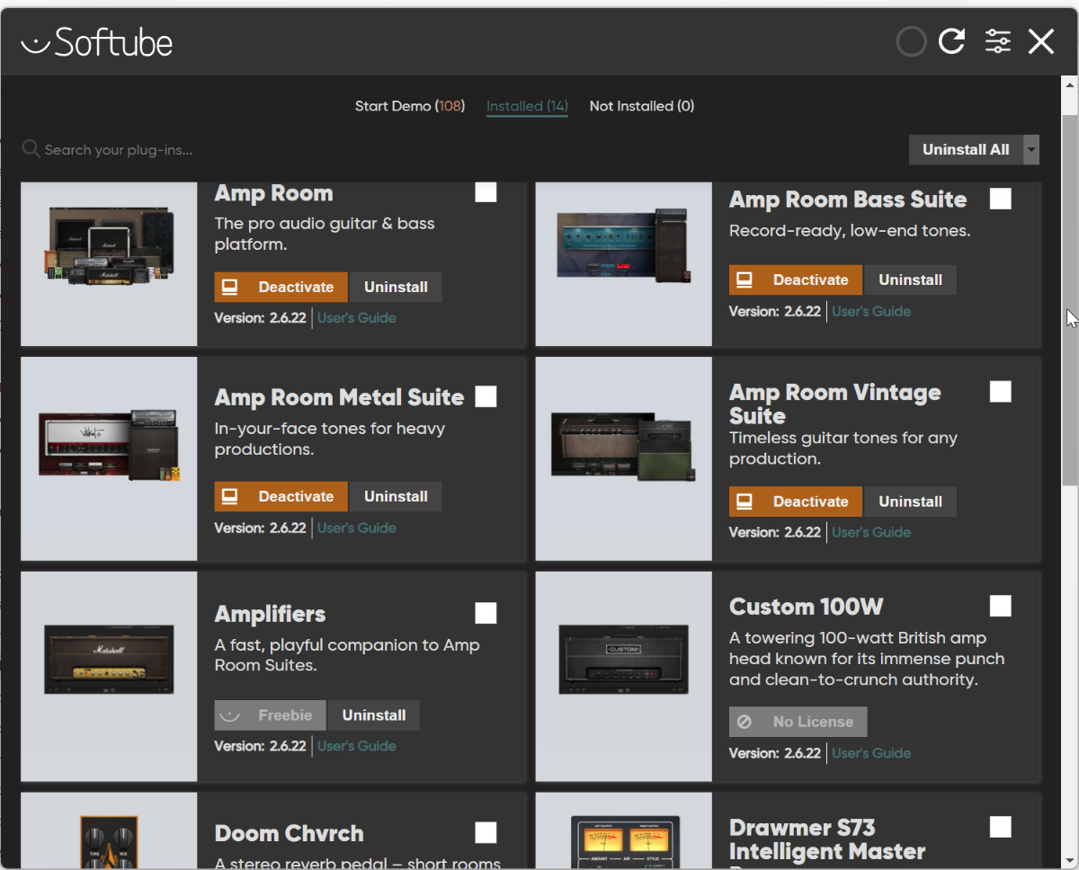Tick the Custom 100W checkbox
Image resolution: width=1079 pixels, height=870 pixels.
[1000, 606]
